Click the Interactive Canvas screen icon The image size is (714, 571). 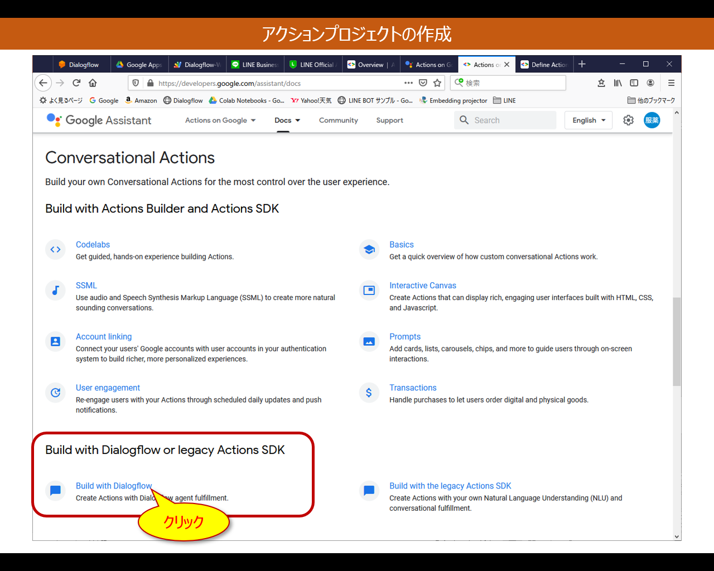(x=369, y=291)
